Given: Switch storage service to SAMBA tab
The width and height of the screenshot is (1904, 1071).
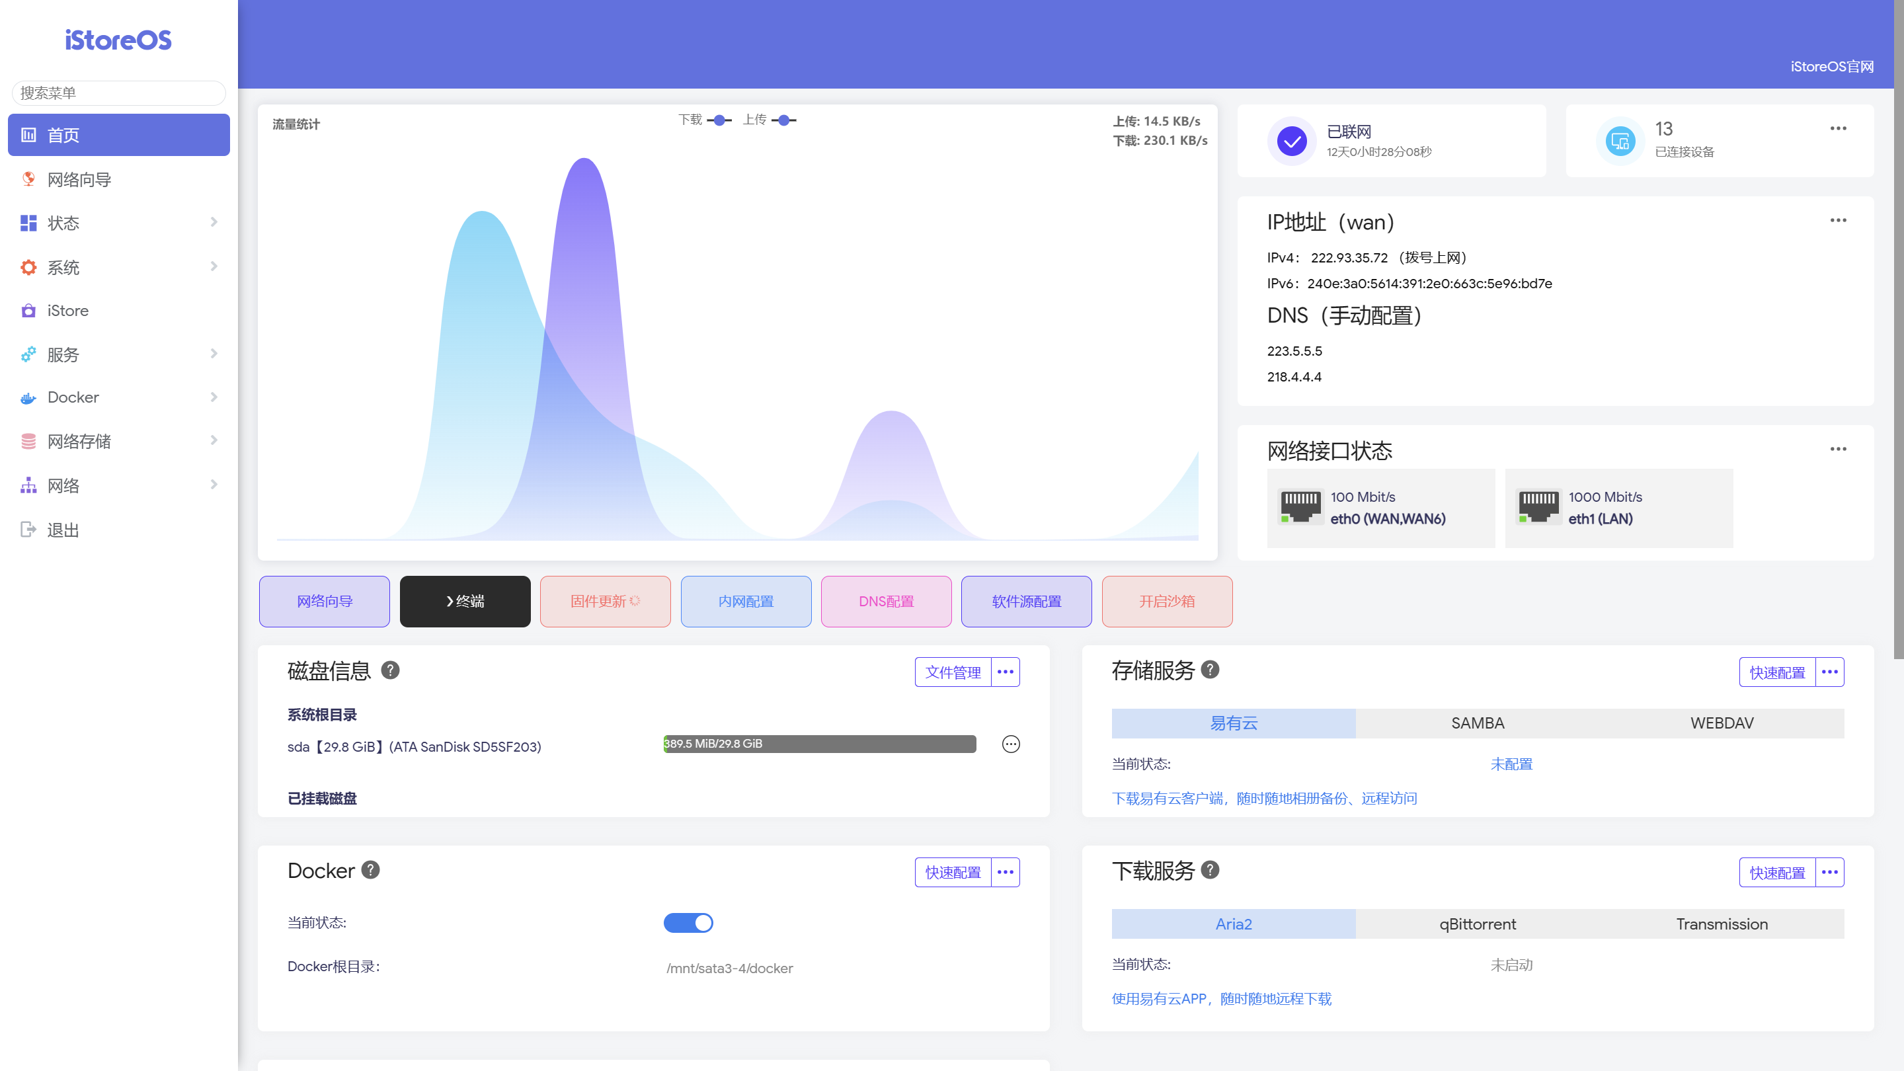Looking at the screenshot, I should click(x=1477, y=723).
